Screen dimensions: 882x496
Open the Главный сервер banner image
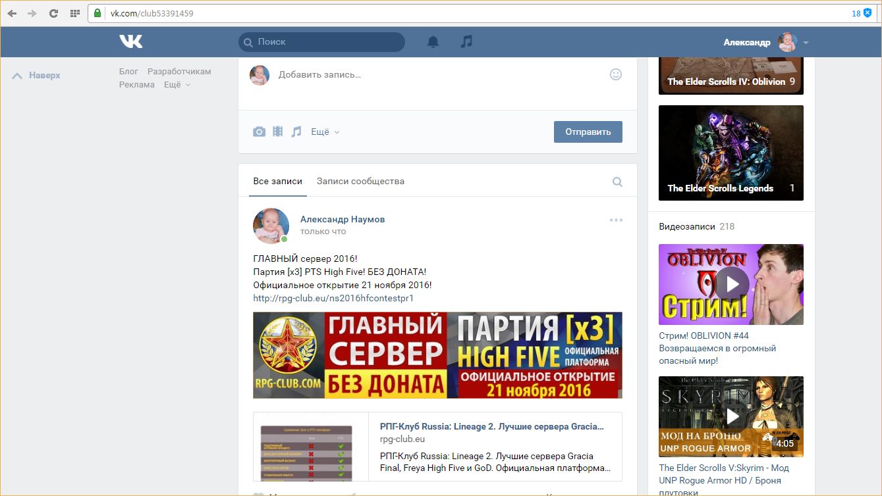tap(437, 355)
